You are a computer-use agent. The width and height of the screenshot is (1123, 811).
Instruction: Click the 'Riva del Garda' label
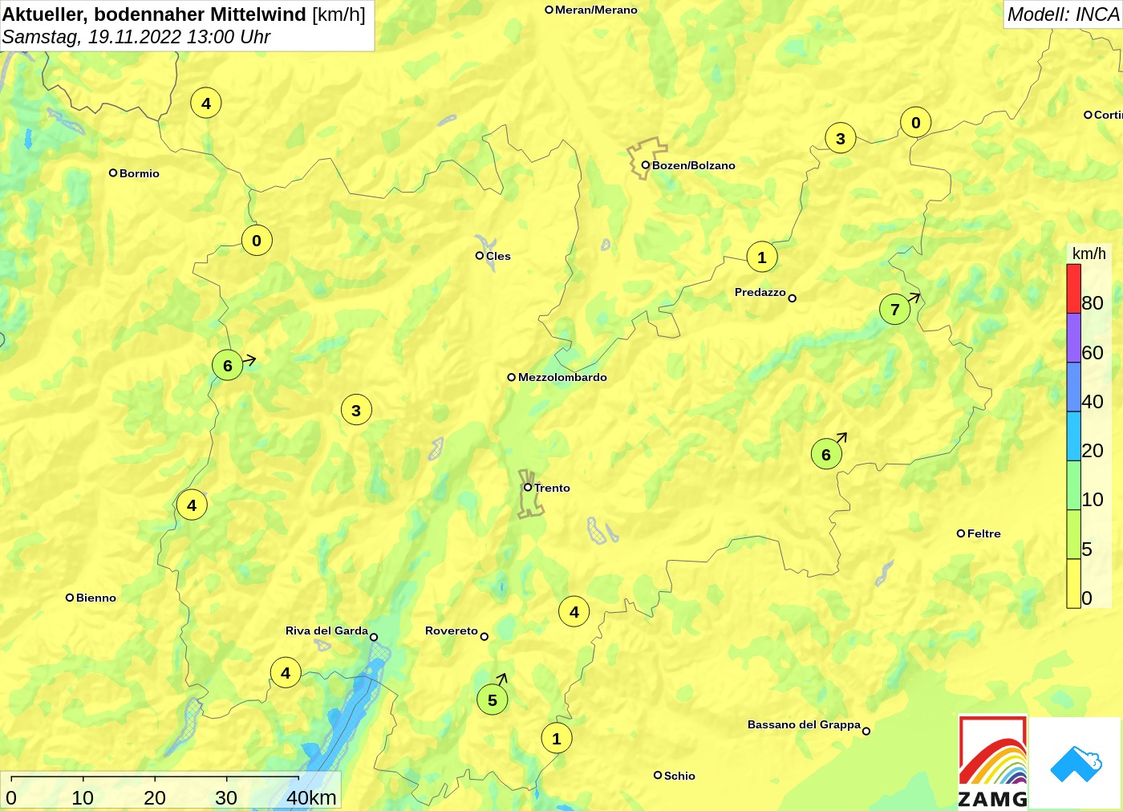click(326, 631)
